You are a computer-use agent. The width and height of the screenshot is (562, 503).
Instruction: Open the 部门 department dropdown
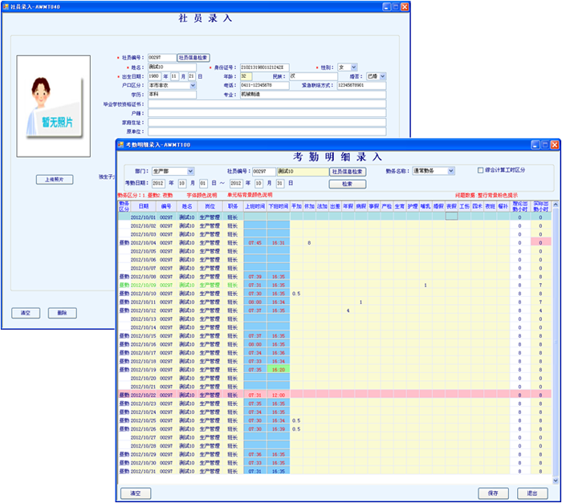[190, 171]
